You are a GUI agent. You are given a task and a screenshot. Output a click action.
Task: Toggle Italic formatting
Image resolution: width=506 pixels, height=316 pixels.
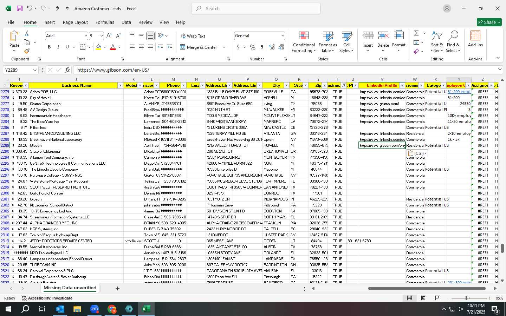[58, 47]
